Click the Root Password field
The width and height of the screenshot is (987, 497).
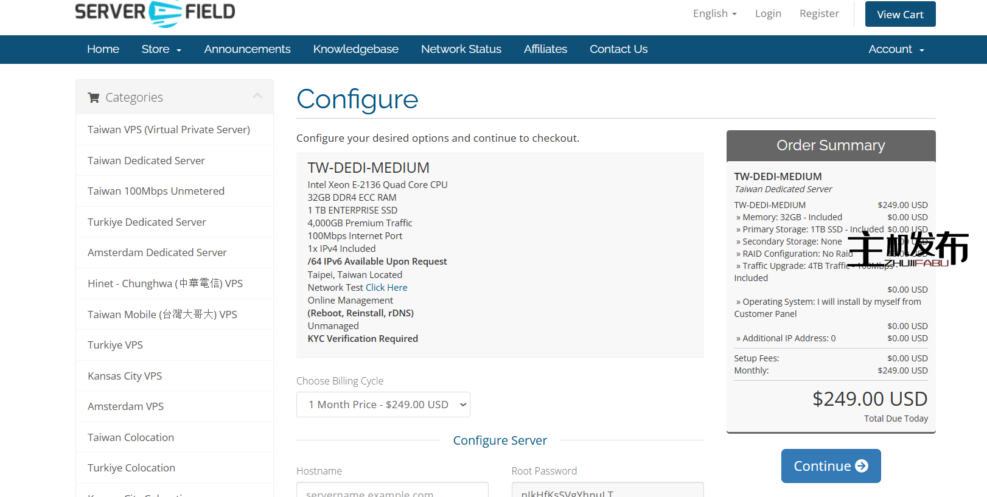tap(607, 490)
